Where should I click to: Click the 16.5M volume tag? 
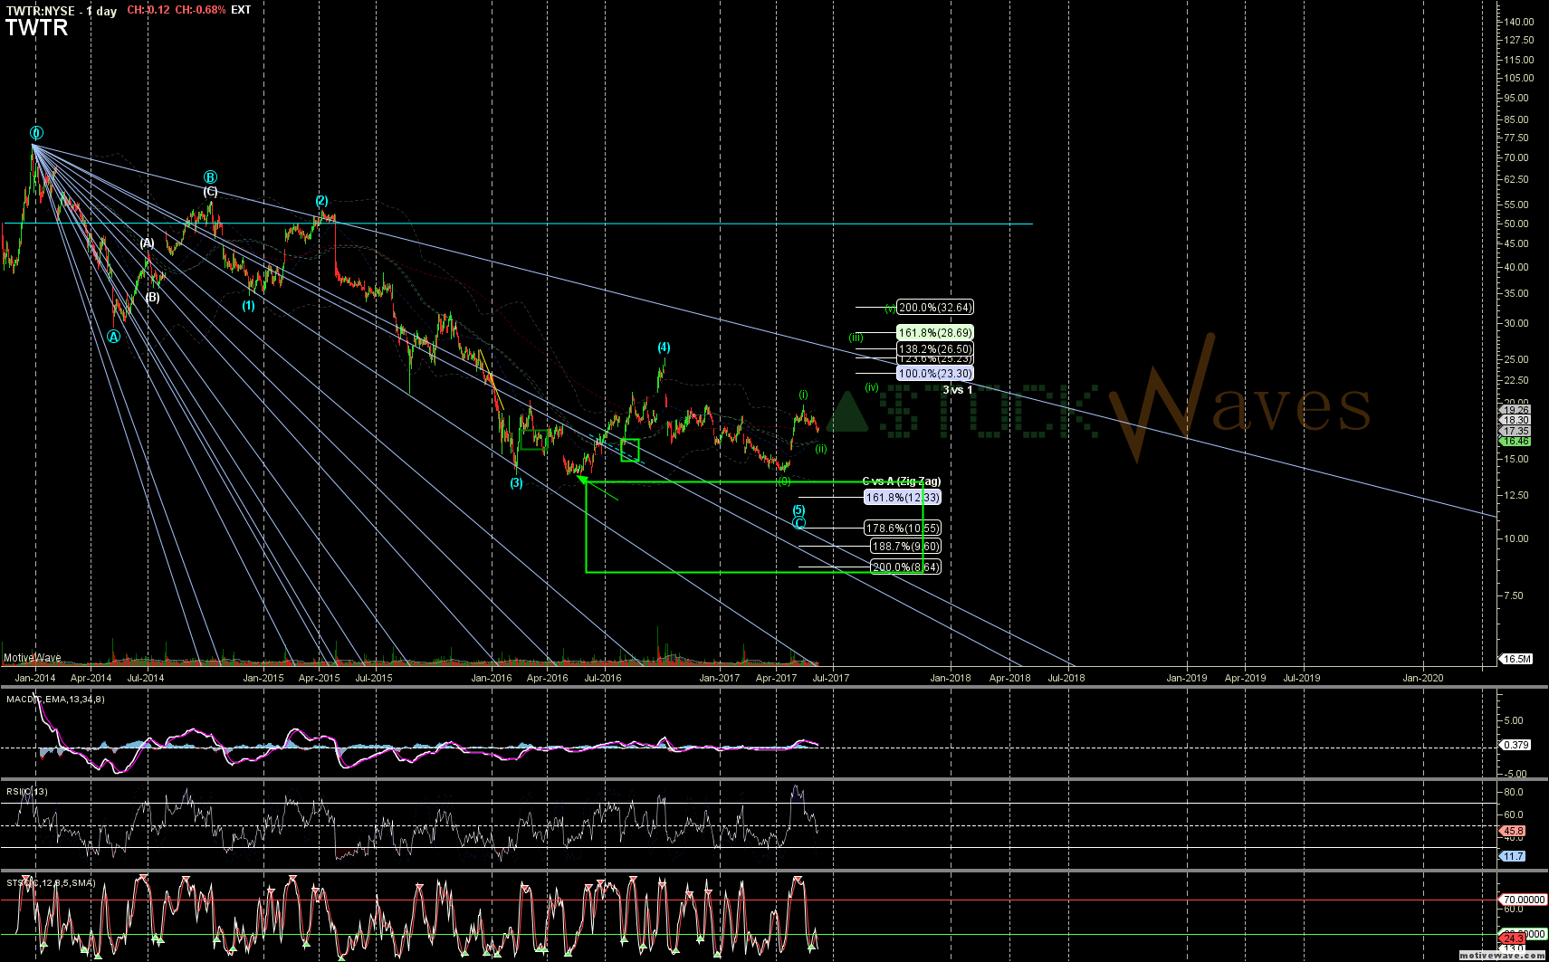pos(1516,659)
